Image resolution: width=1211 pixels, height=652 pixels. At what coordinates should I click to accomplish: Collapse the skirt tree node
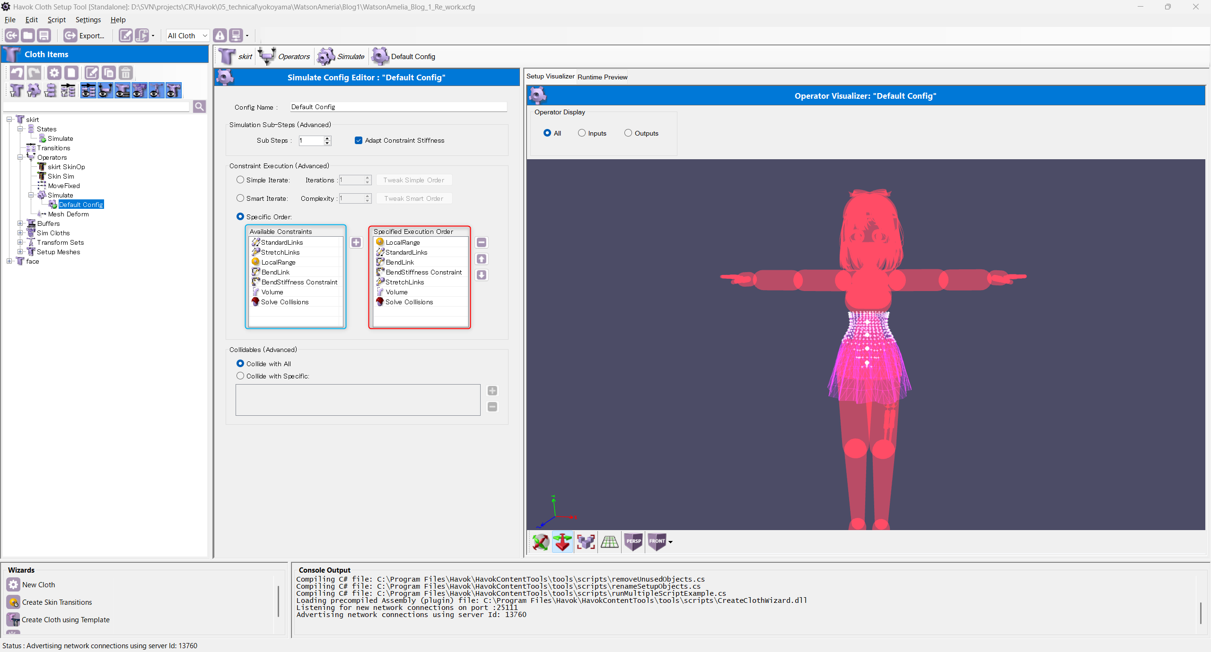pos(9,120)
